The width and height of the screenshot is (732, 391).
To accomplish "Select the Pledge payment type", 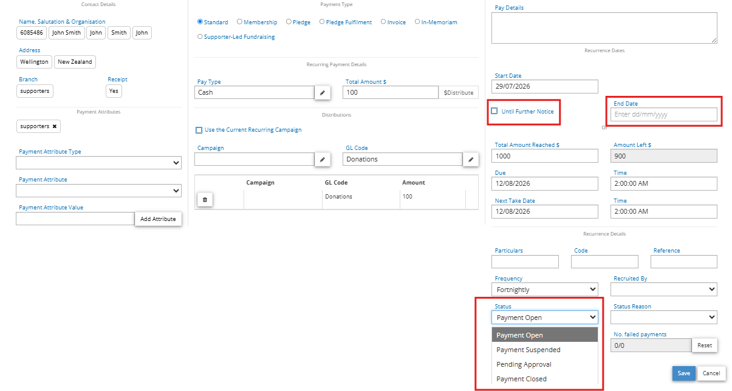I will pyautogui.click(x=288, y=22).
